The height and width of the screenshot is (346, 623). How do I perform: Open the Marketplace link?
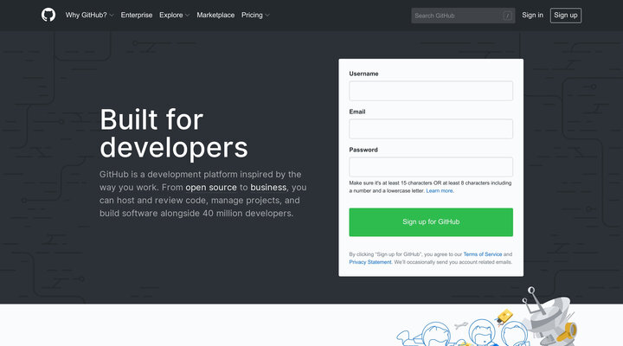click(215, 15)
